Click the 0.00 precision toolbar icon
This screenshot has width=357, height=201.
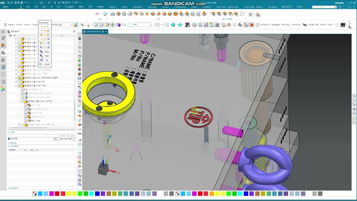tap(305, 25)
